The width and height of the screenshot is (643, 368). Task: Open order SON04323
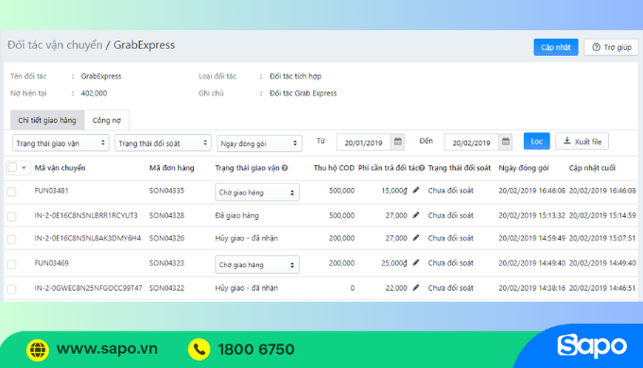pos(167,263)
